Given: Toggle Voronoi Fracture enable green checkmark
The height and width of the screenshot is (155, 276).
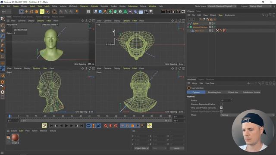Looking at the screenshot, I should [x=214, y=27].
